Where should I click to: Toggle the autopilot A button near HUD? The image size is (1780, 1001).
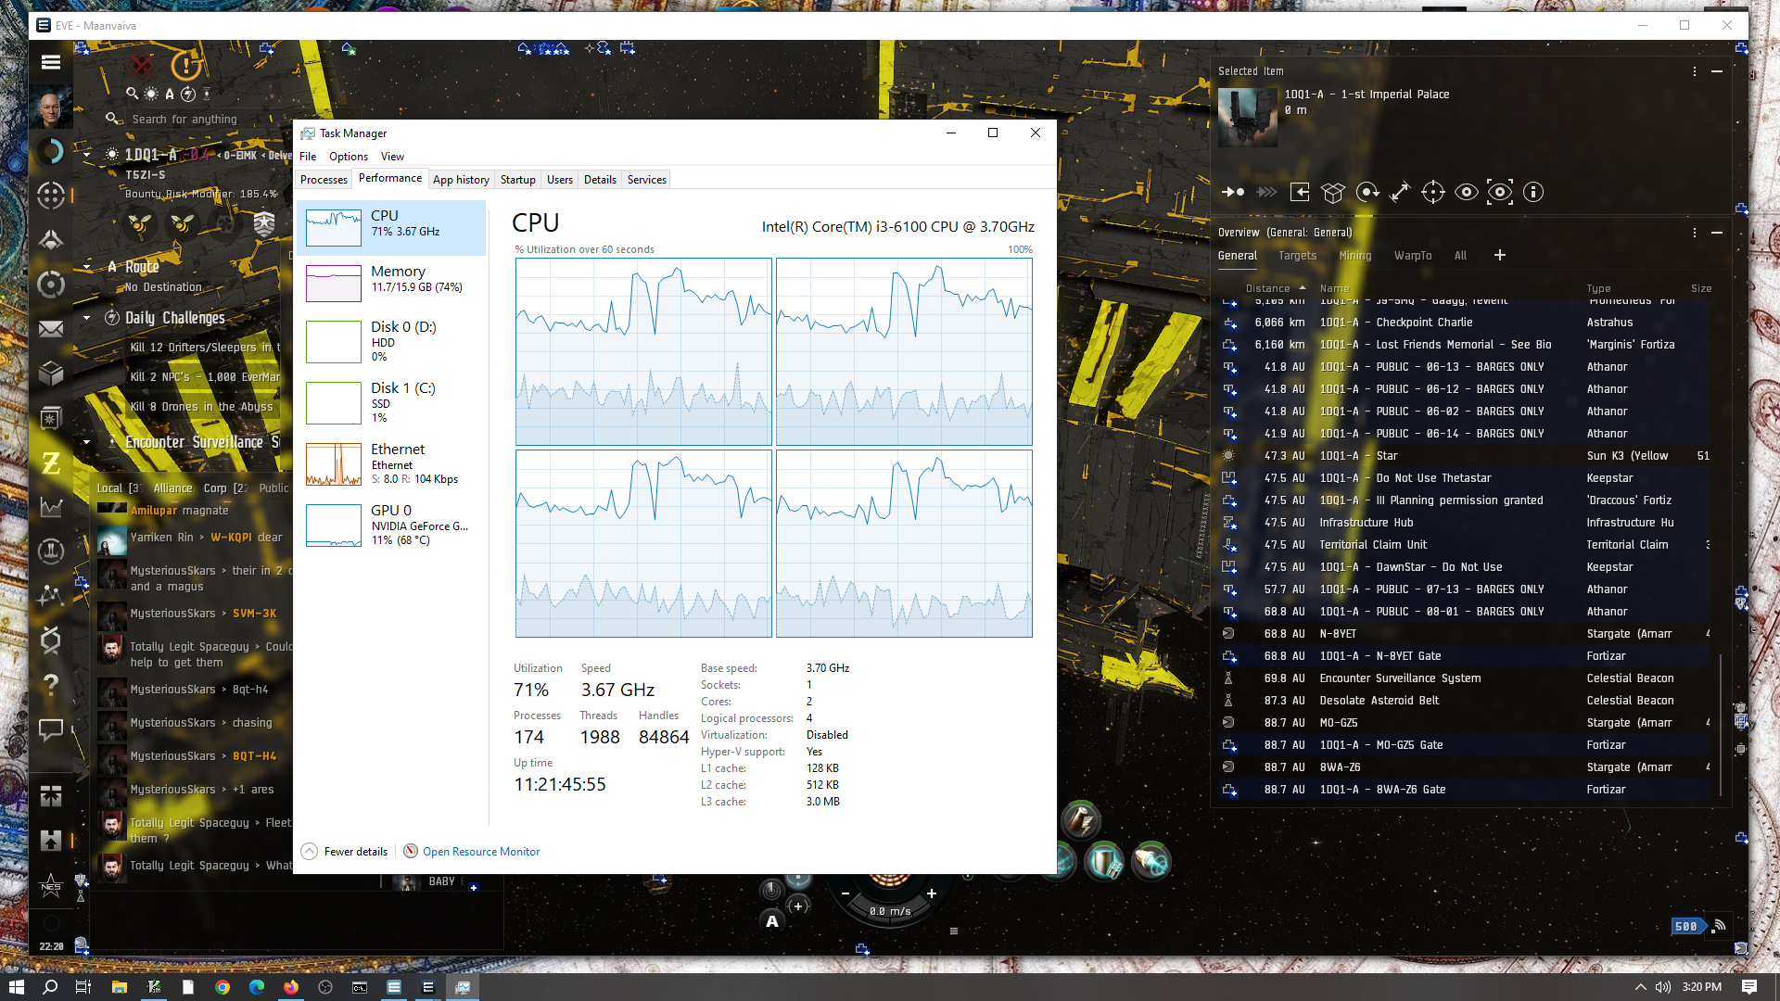tap(771, 921)
